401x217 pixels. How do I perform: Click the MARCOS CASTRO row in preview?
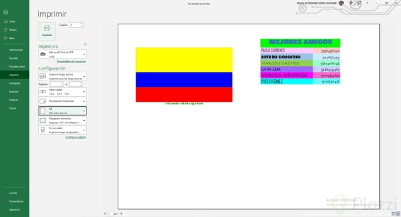coord(300,63)
